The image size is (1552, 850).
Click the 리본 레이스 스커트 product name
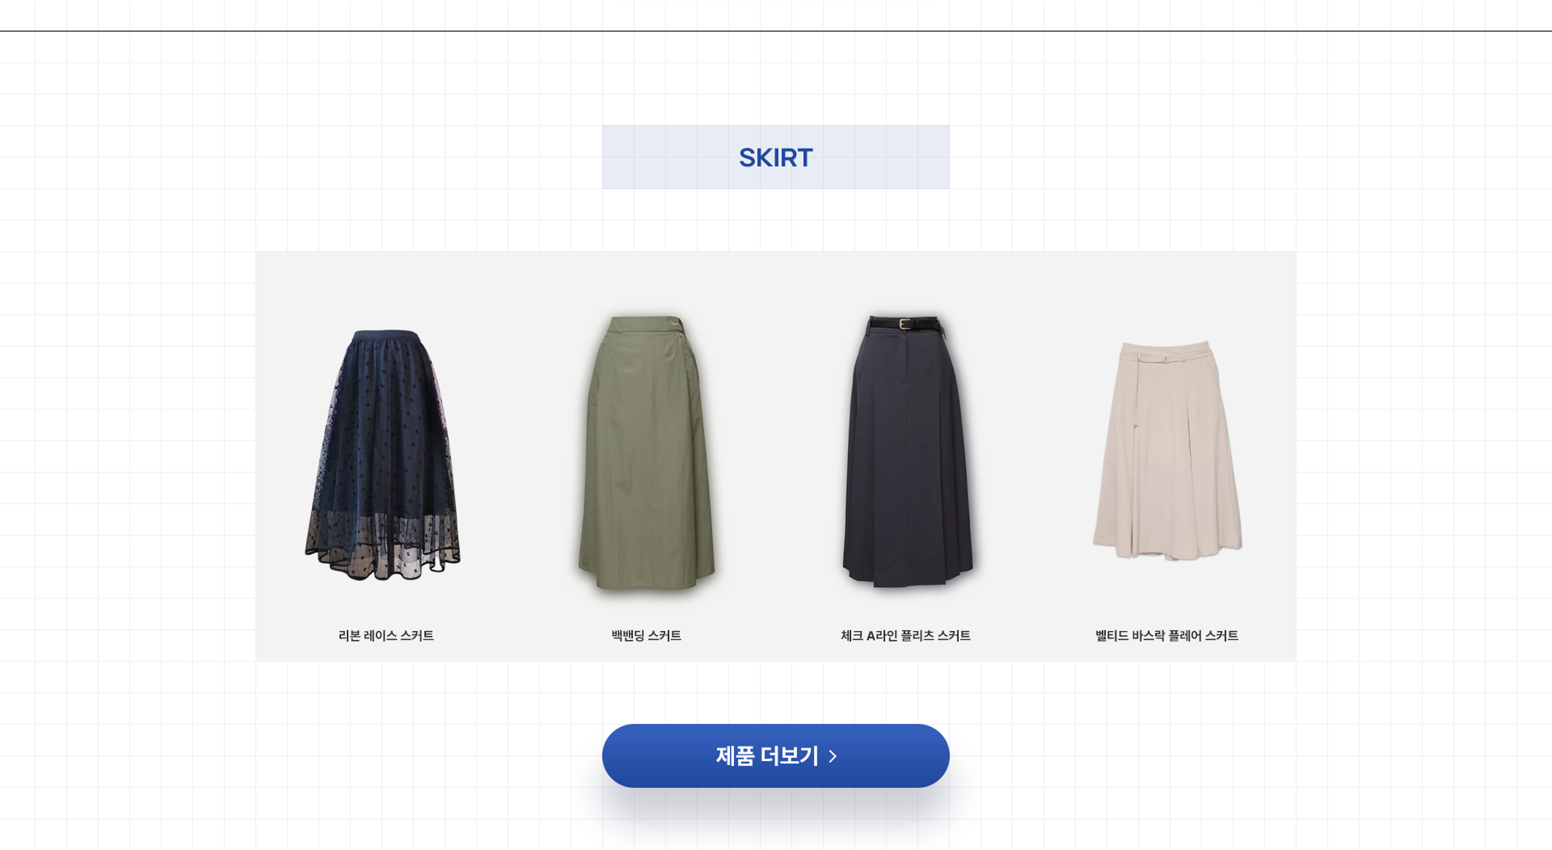click(x=386, y=636)
